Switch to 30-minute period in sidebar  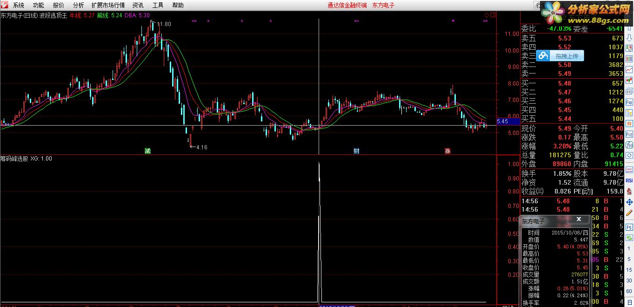[x=629, y=280]
